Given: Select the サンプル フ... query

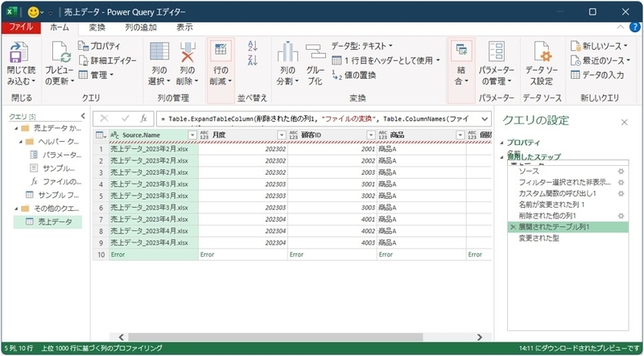Looking at the screenshot, I should point(52,194).
